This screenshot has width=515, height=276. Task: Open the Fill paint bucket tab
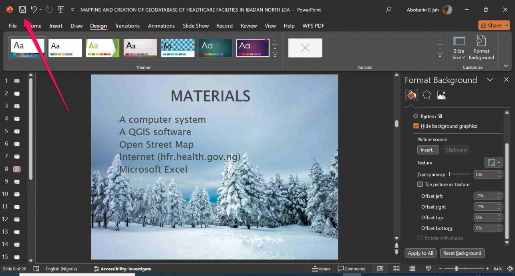click(412, 95)
